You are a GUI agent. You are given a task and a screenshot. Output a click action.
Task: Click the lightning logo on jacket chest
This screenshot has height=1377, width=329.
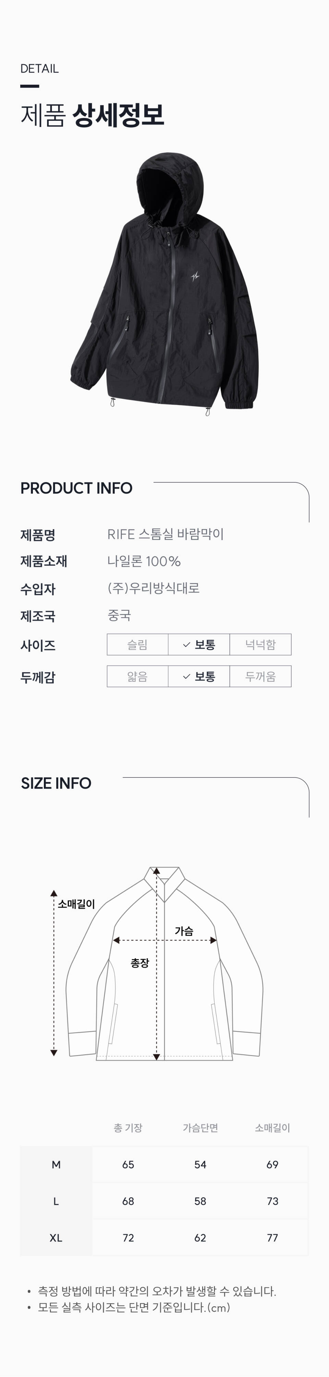coord(196,276)
